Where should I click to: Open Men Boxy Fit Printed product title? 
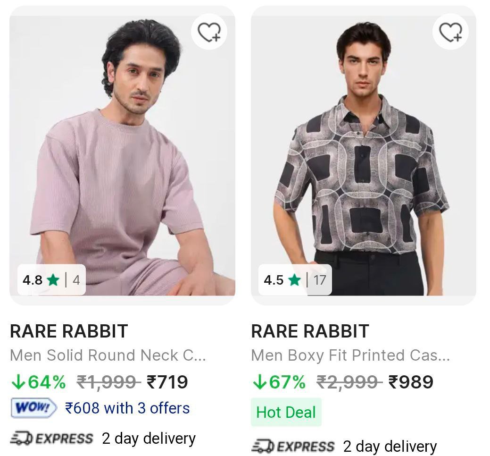point(350,355)
